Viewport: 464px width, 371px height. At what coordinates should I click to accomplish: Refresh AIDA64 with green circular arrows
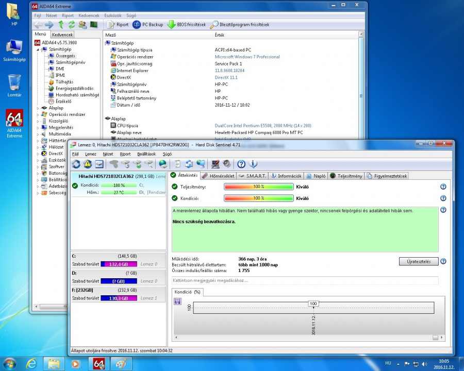[x=72, y=25]
